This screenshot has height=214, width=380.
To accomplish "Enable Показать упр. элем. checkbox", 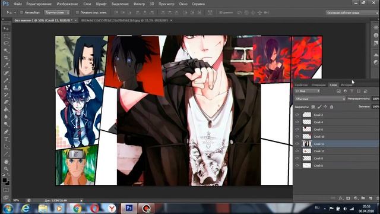I will coord(77,12).
